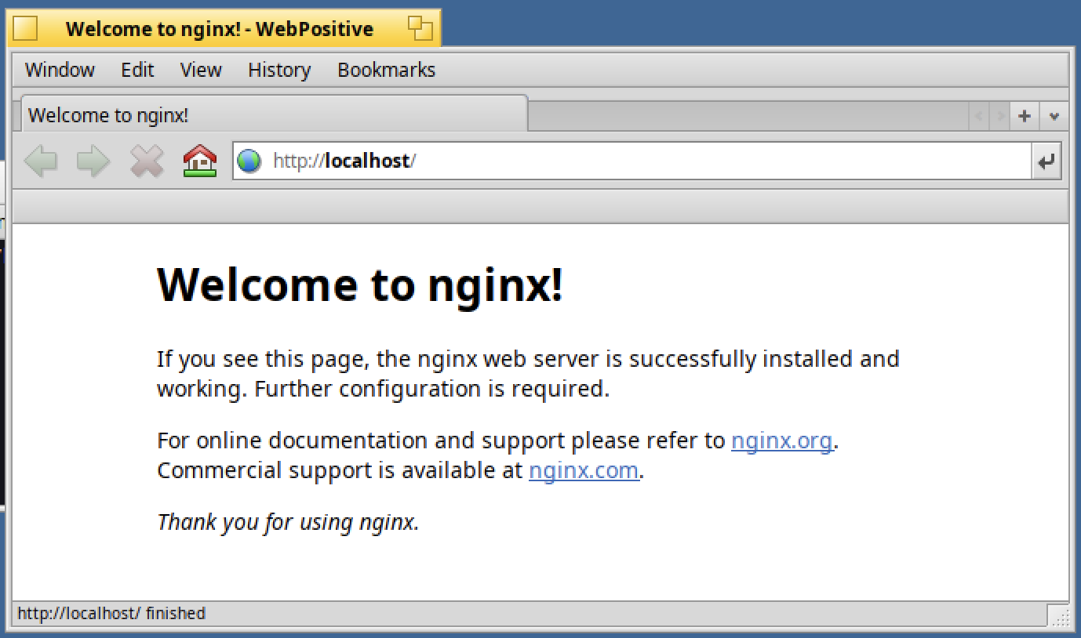Screen dimensions: 1081x638
Task: Click the globe favicon in the address bar
Action: pyautogui.click(x=249, y=161)
